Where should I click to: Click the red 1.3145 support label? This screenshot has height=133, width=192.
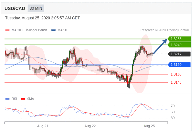pyautogui.click(x=176, y=82)
